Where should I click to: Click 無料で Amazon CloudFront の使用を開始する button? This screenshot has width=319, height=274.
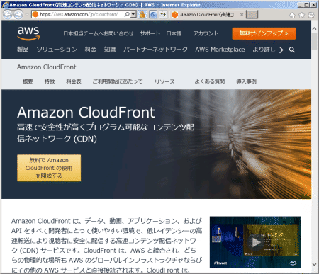[49, 168]
